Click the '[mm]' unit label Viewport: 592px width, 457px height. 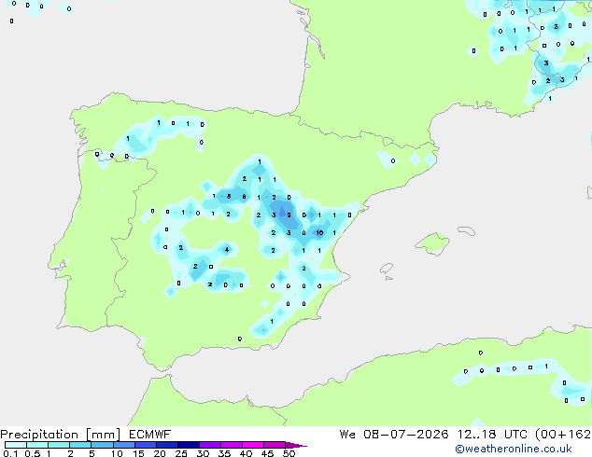[x=103, y=435]
